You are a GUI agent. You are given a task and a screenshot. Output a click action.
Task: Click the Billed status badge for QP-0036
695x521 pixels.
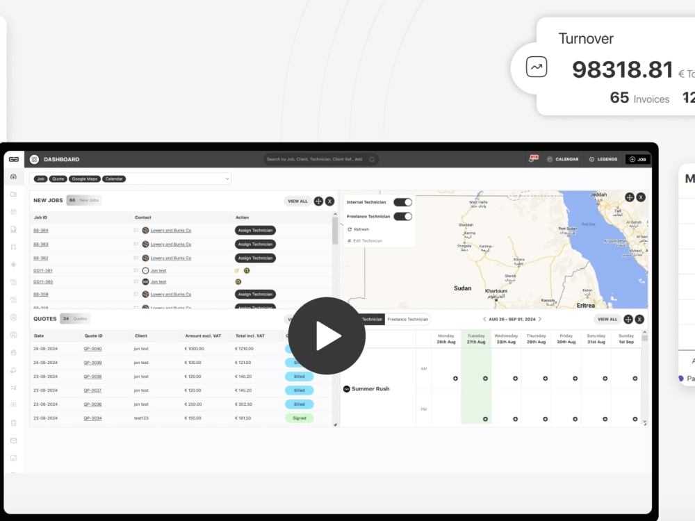[x=299, y=404]
